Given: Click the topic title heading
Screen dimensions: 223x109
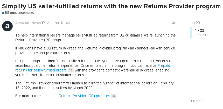Looking at the screenshot, I should (x=111, y=6).
